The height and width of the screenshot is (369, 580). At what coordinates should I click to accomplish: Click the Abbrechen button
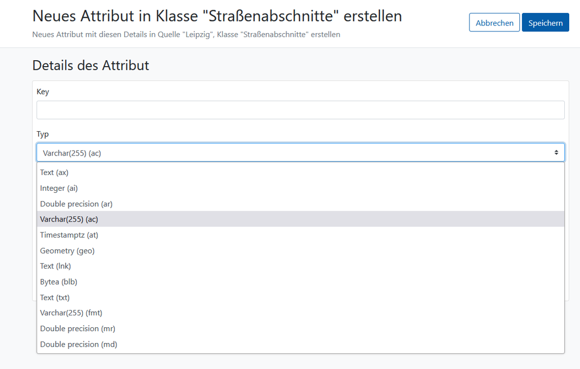(494, 23)
